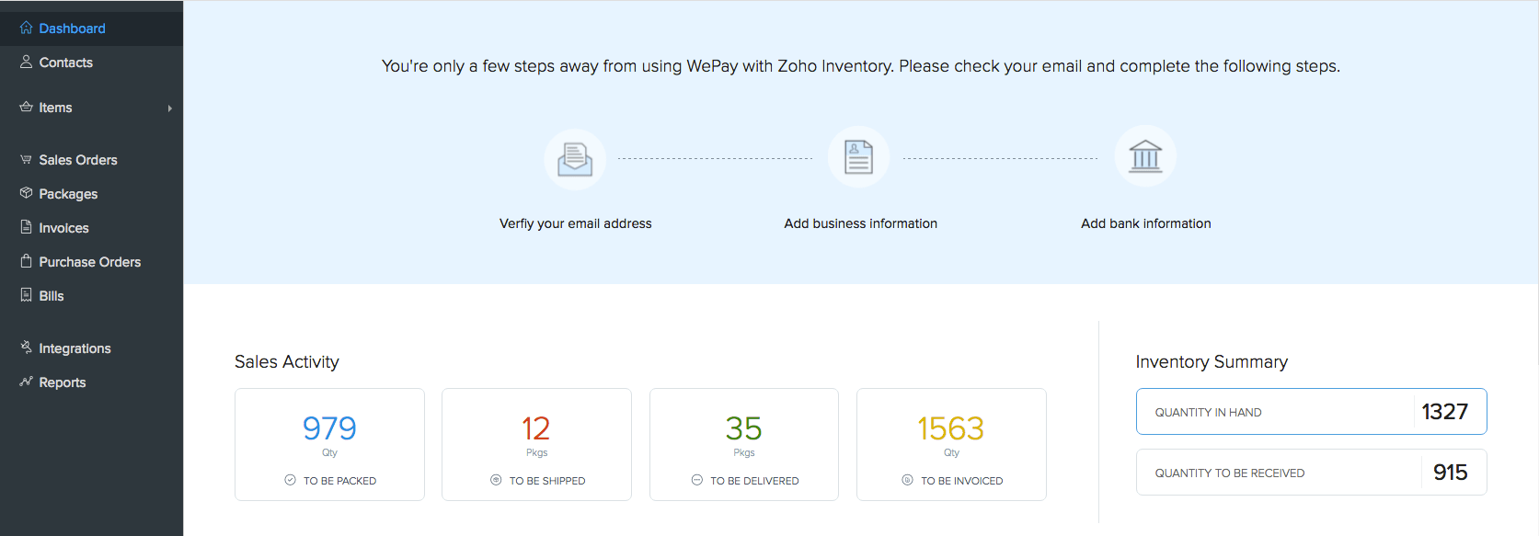The image size is (1539, 536).
Task: Open Invoices from the sidebar
Action: [x=63, y=228]
